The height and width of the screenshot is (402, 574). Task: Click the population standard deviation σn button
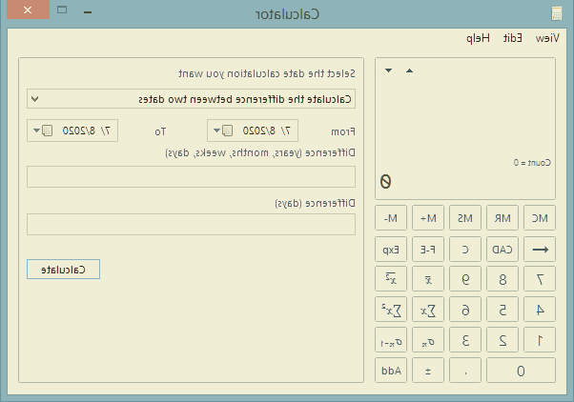point(428,339)
